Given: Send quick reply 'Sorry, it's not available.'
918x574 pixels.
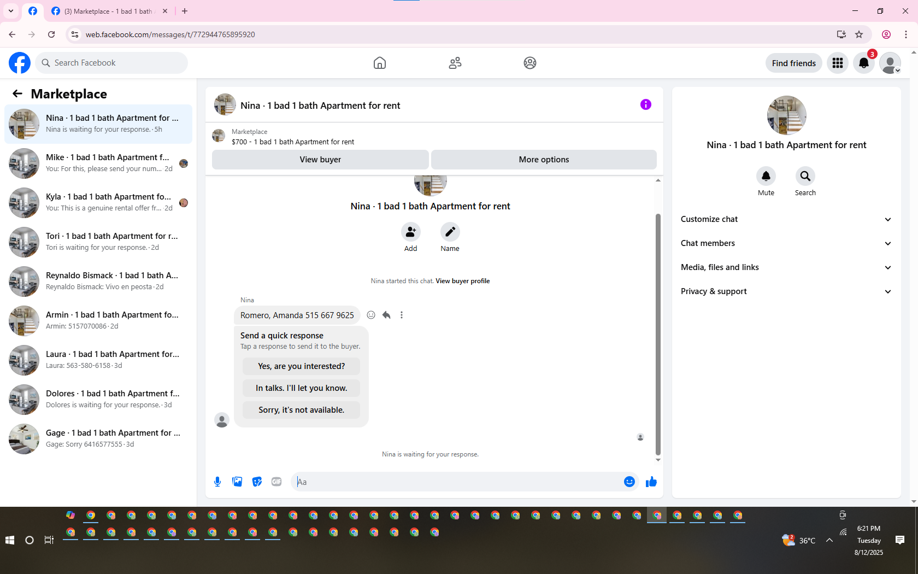Looking at the screenshot, I should pyautogui.click(x=302, y=410).
